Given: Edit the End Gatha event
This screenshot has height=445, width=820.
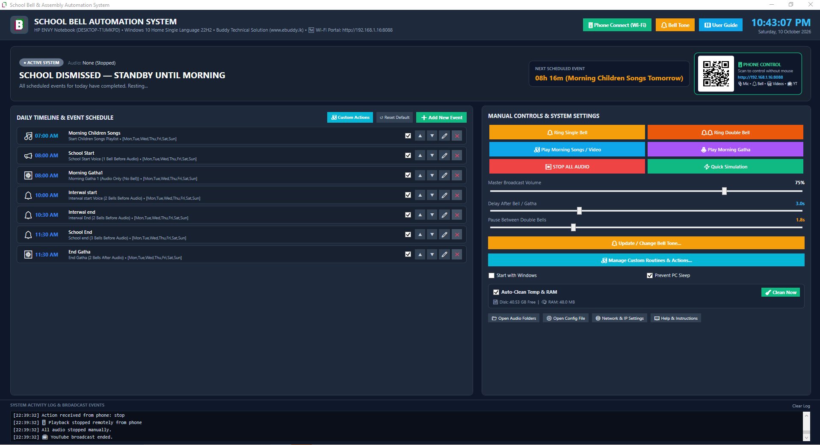Looking at the screenshot, I should pos(444,254).
